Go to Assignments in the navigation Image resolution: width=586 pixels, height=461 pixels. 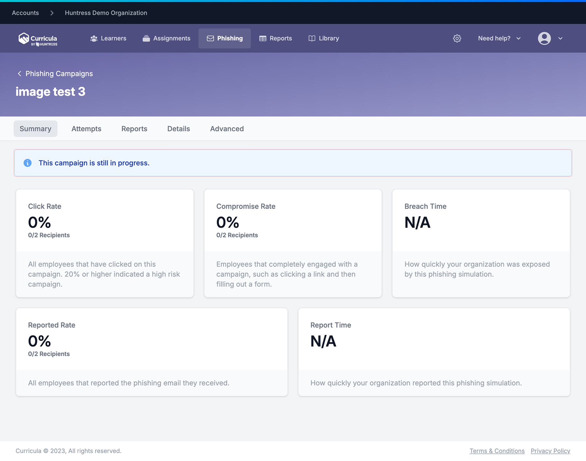click(166, 38)
